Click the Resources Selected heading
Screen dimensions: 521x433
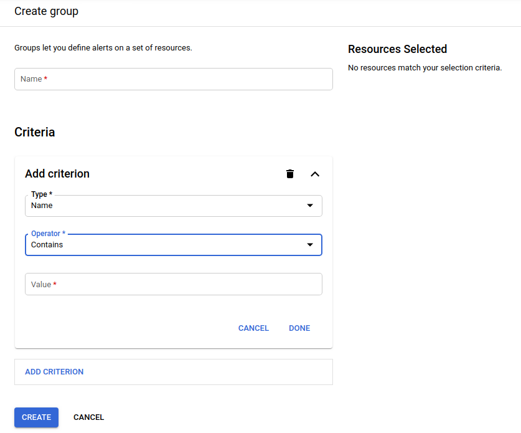point(397,49)
